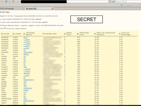Open the yieldmanager uid= selector link
The width and height of the screenshot is (141, 106).
click(25, 99)
